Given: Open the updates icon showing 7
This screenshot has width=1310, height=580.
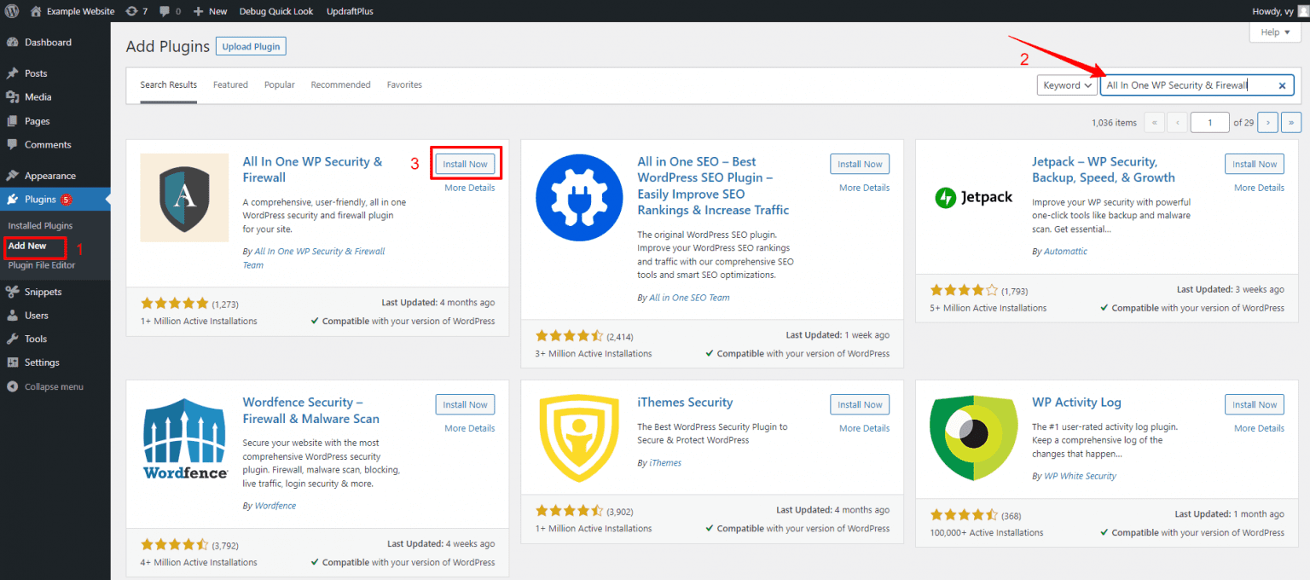Looking at the screenshot, I should (136, 11).
